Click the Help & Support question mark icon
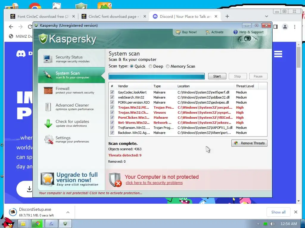305x228 pixels. click(x=235, y=32)
